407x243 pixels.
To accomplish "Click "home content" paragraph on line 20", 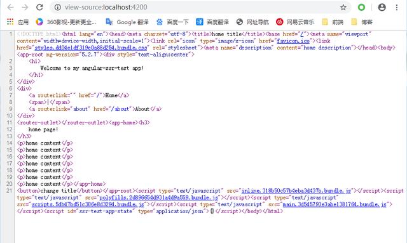I will [43, 184].
